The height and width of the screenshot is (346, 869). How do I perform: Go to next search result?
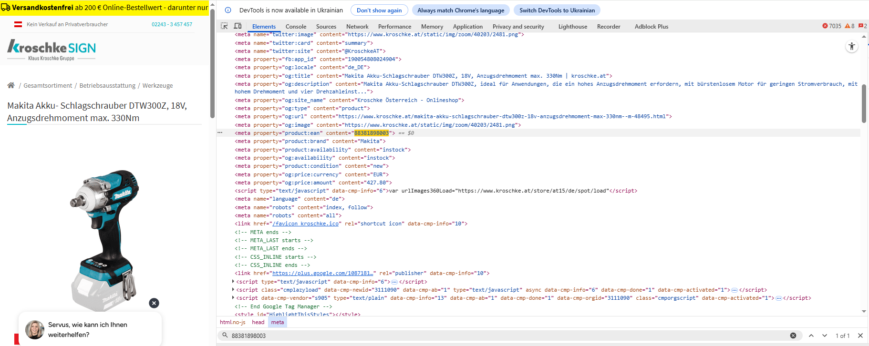click(x=825, y=336)
